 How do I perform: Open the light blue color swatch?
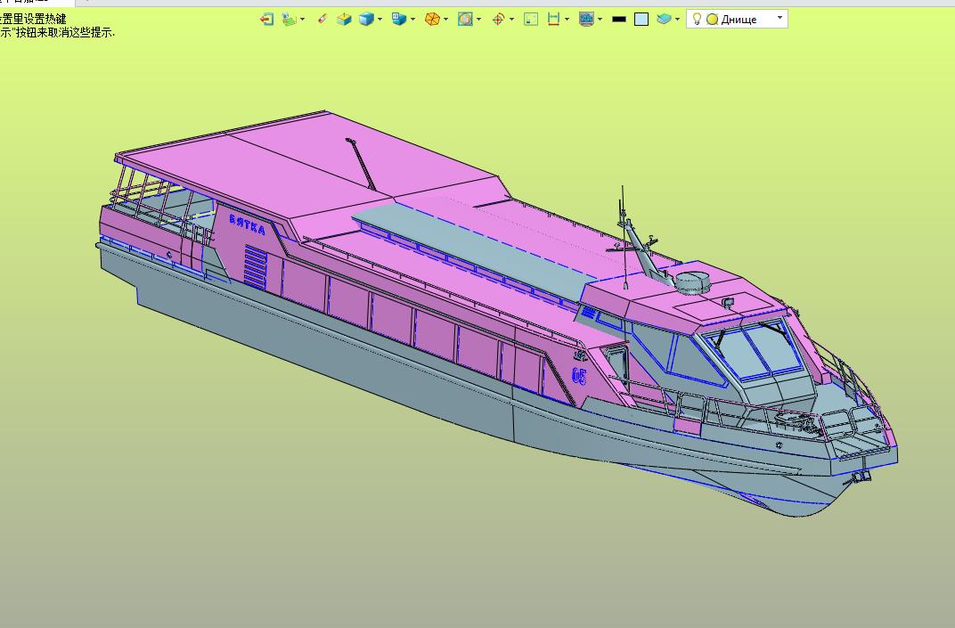[641, 19]
